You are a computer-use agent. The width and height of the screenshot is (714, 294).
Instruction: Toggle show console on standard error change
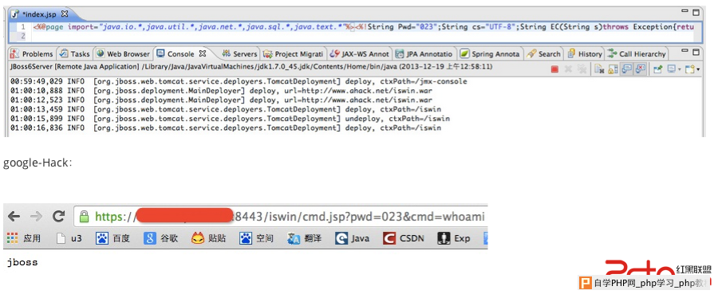point(641,69)
